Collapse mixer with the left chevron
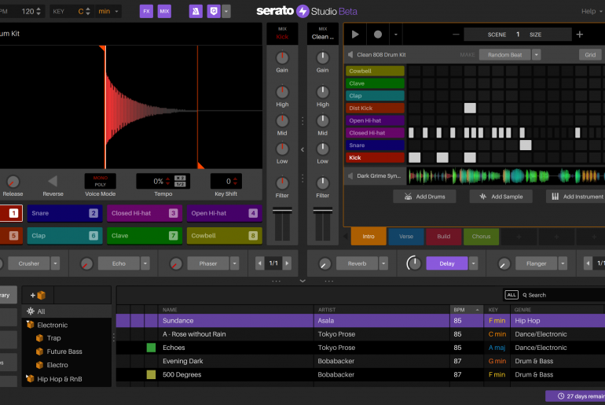This screenshot has height=405, width=605. 302,149
